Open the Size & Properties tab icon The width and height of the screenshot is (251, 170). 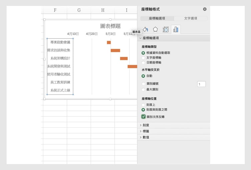pyautogui.click(x=165, y=30)
